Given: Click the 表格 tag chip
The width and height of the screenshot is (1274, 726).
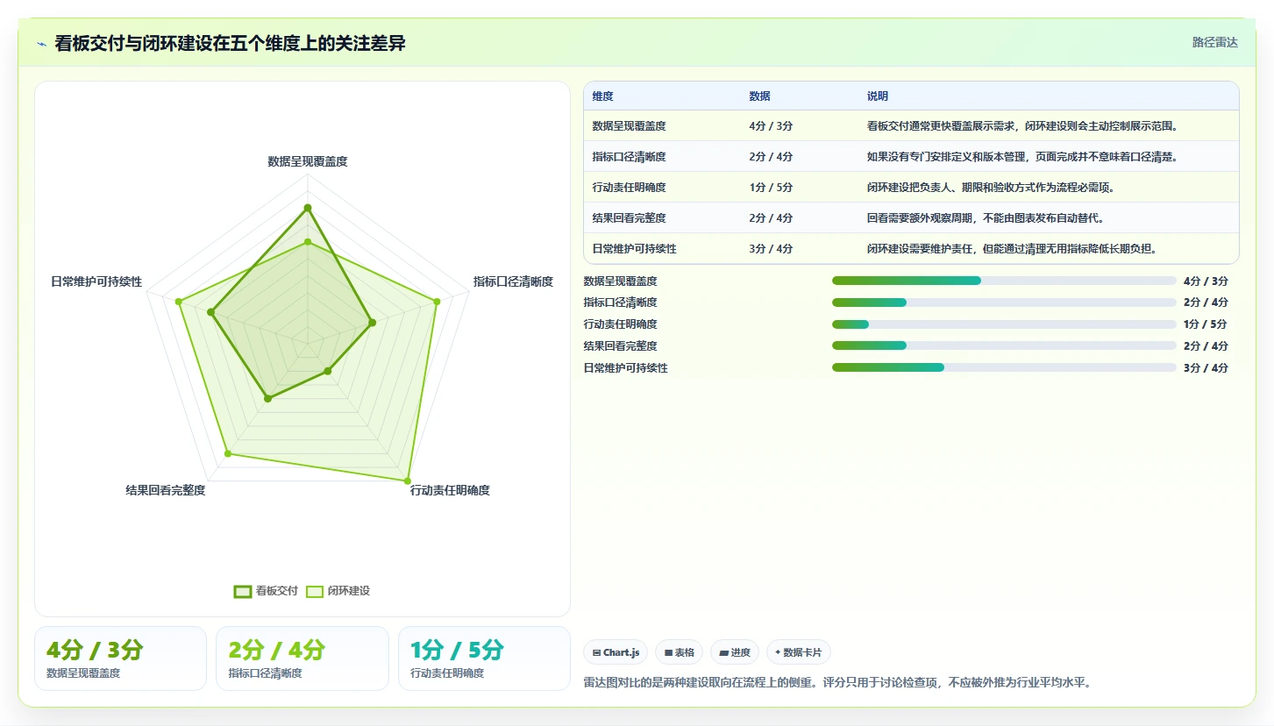Looking at the screenshot, I should [679, 652].
